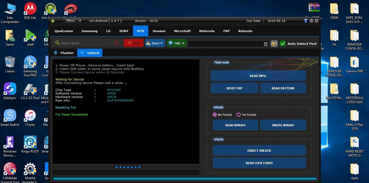Open the SideSync desktop shortcut
The image size is (369, 183).
(x=10, y=91)
